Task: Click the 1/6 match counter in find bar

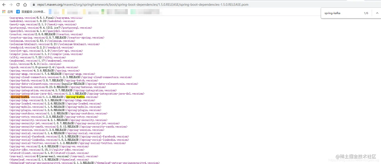Action: pos(366,13)
